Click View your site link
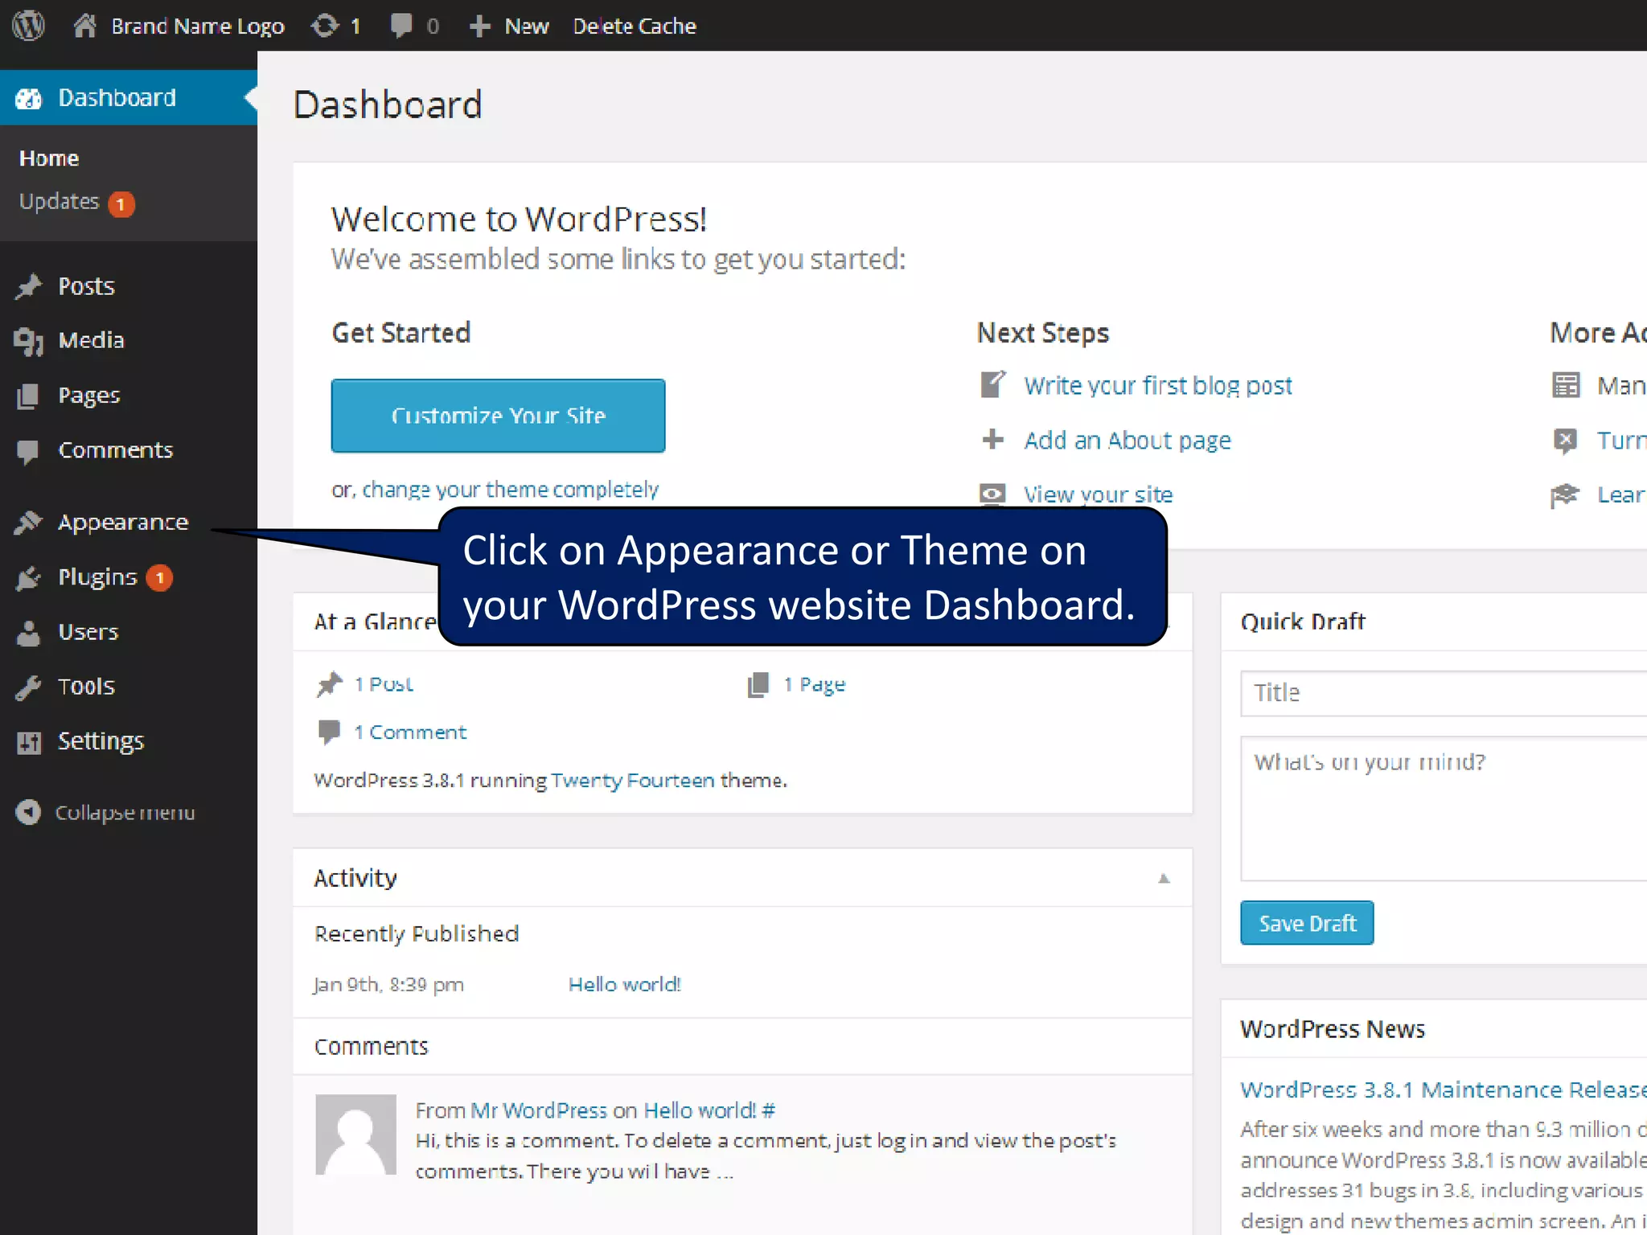1647x1235 pixels. point(1099,494)
